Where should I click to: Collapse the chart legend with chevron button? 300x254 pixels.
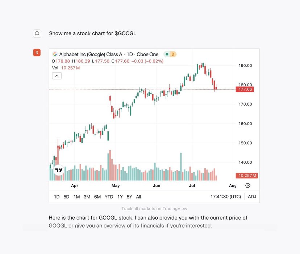click(x=57, y=76)
